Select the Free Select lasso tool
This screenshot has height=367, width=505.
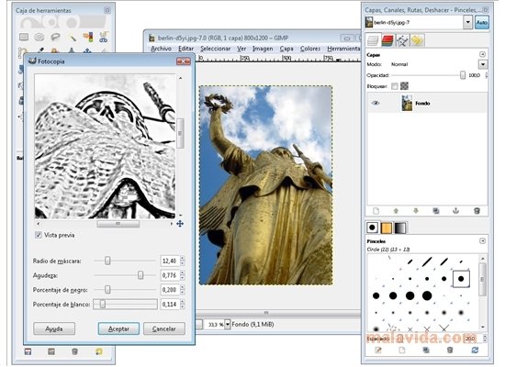pyautogui.click(x=55, y=37)
